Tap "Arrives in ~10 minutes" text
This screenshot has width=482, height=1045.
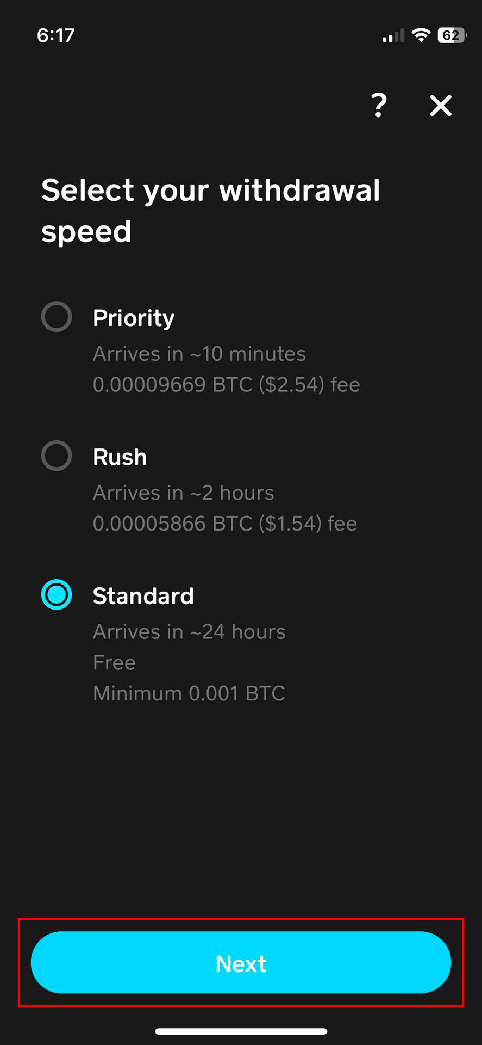tap(199, 354)
